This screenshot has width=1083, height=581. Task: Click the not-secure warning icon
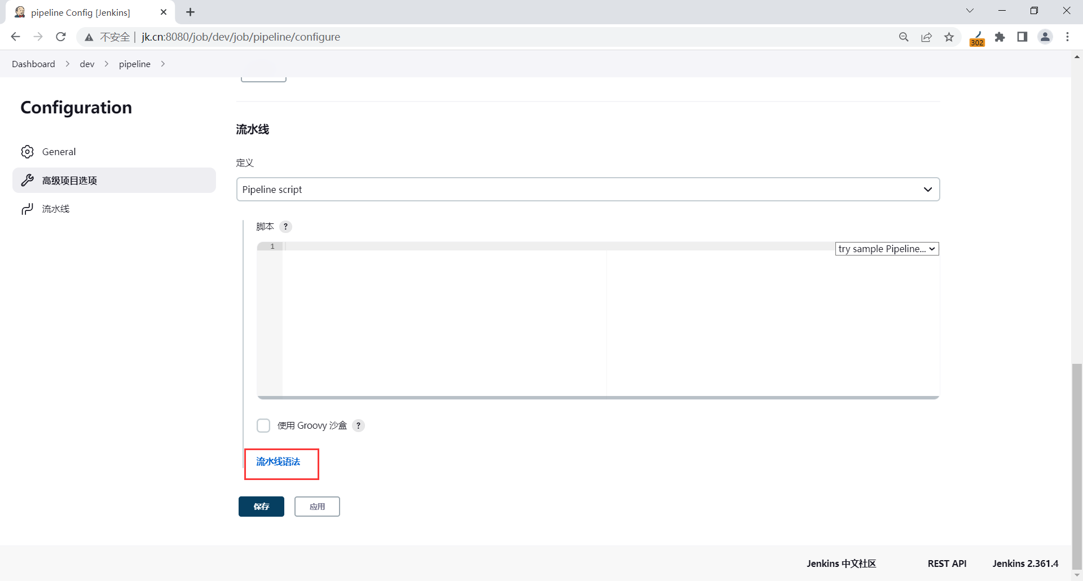89,37
